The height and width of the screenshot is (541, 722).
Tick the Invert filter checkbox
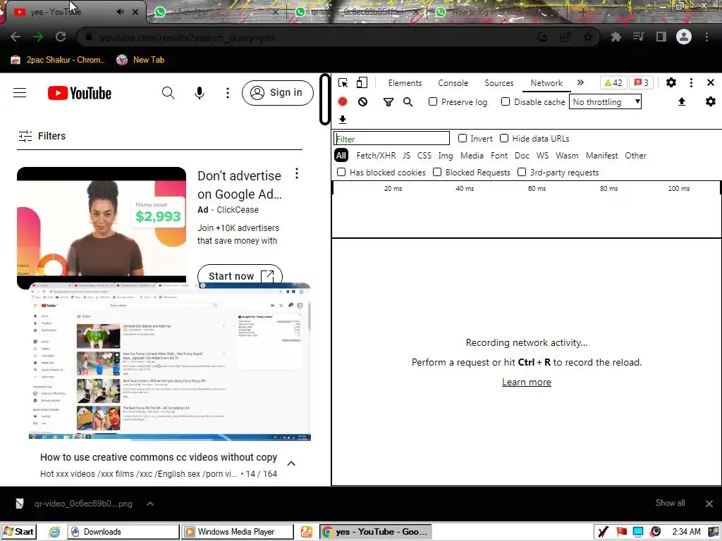[x=463, y=138]
